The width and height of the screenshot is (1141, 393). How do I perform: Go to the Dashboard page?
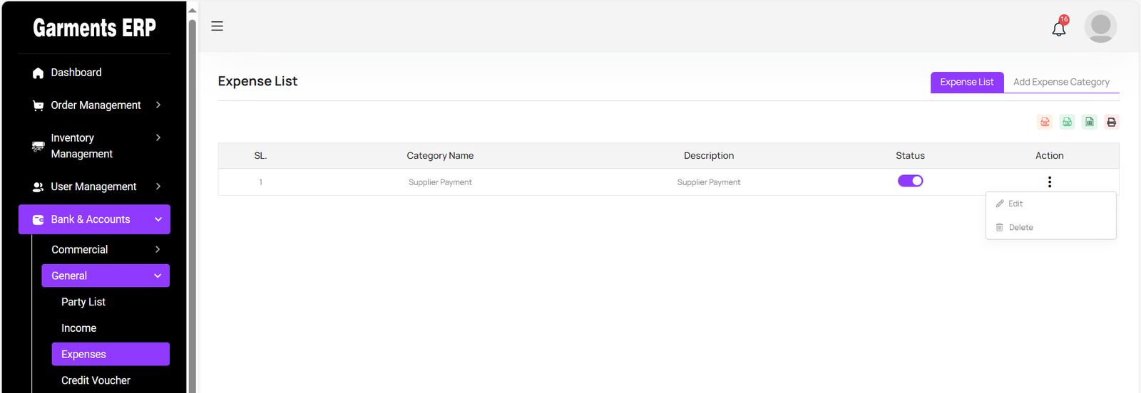(x=76, y=73)
